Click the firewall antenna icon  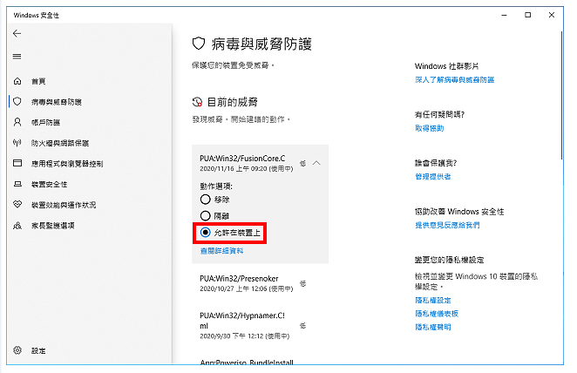click(17, 142)
